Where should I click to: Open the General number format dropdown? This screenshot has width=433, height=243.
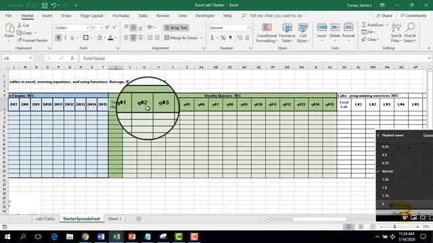248,28
